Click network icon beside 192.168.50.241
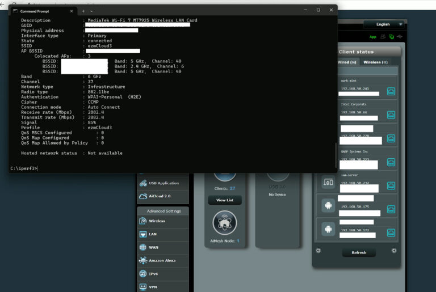Screen dimensions: 436x292 coord(391,91)
